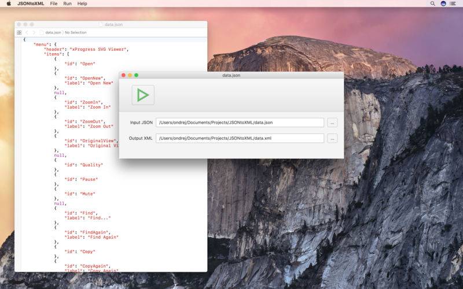
Task: Click the Output XML label
Action: tap(141, 138)
